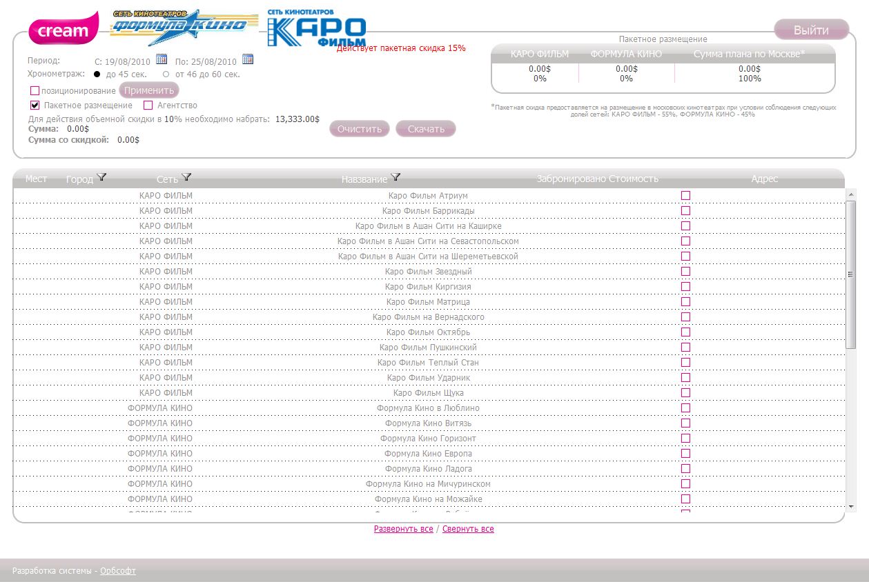Click the Мест column header
The image size is (869, 582).
[37, 179]
